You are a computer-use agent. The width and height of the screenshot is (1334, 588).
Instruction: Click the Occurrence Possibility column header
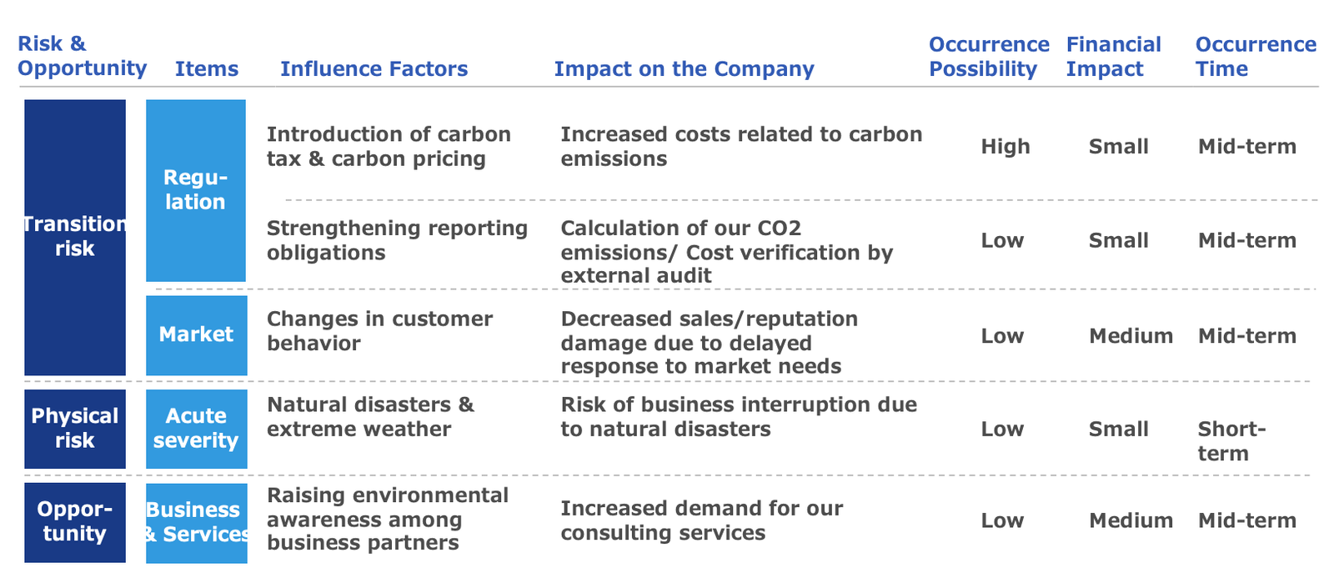pyautogui.click(x=989, y=57)
